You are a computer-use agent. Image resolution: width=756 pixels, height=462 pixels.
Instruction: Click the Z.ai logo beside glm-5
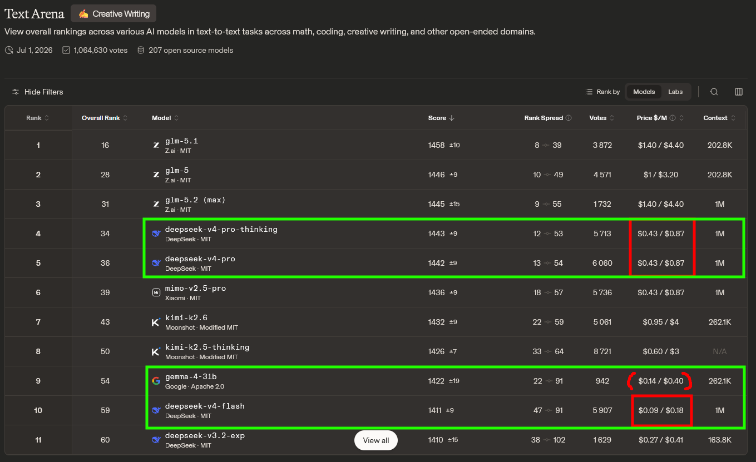click(x=156, y=175)
